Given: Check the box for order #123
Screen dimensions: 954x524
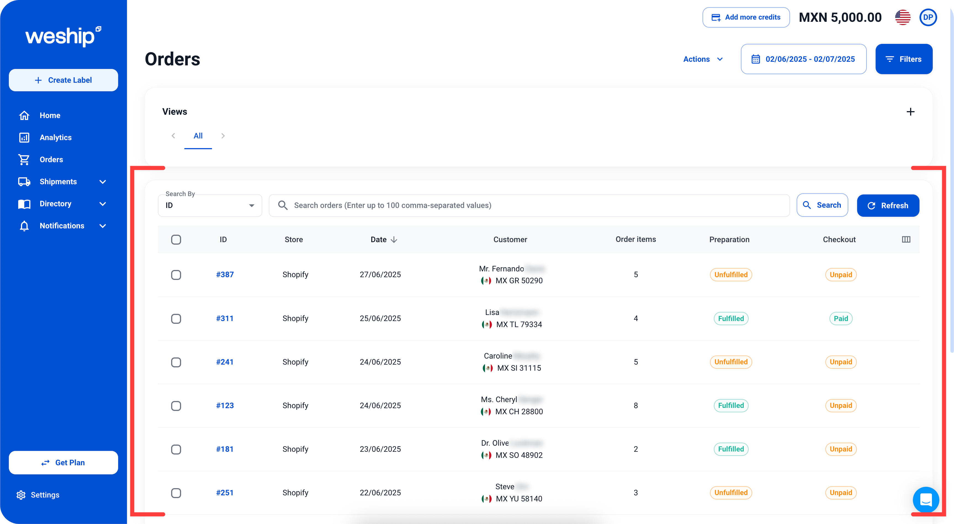Looking at the screenshot, I should pyautogui.click(x=176, y=406).
